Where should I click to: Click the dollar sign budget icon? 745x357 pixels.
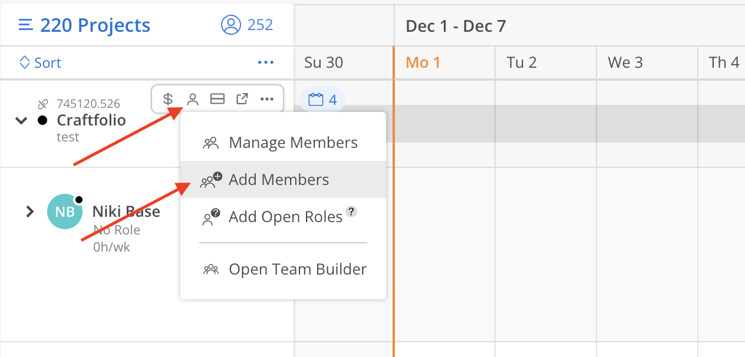[x=168, y=99]
